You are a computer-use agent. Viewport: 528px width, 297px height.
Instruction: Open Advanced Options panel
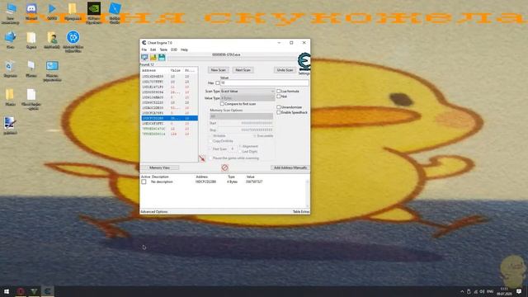154,212
